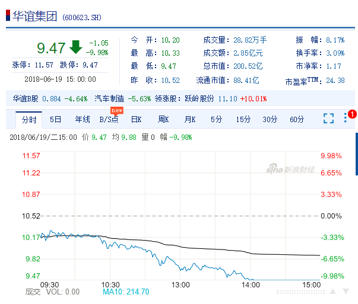Click the 华谊集团 stock title
The image size is (358, 304).
(x=34, y=16)
